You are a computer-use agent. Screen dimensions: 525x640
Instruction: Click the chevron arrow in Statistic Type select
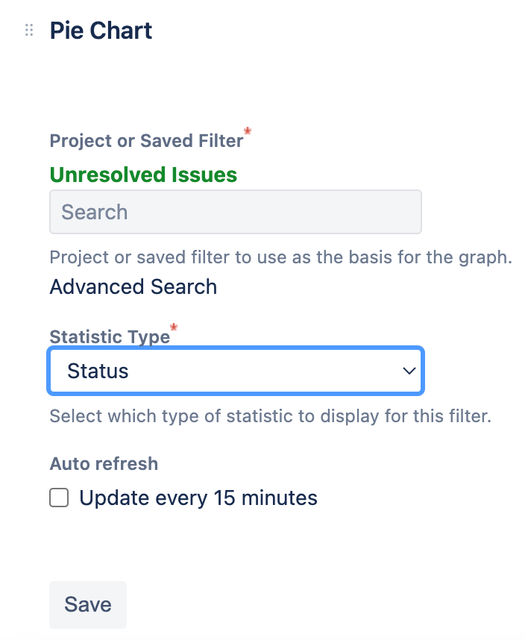click(408, 371)
